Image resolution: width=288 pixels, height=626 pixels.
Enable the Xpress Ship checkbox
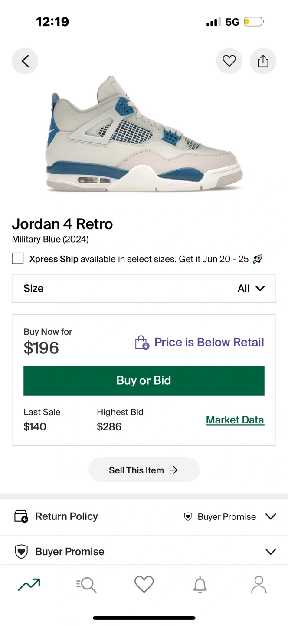18,259
